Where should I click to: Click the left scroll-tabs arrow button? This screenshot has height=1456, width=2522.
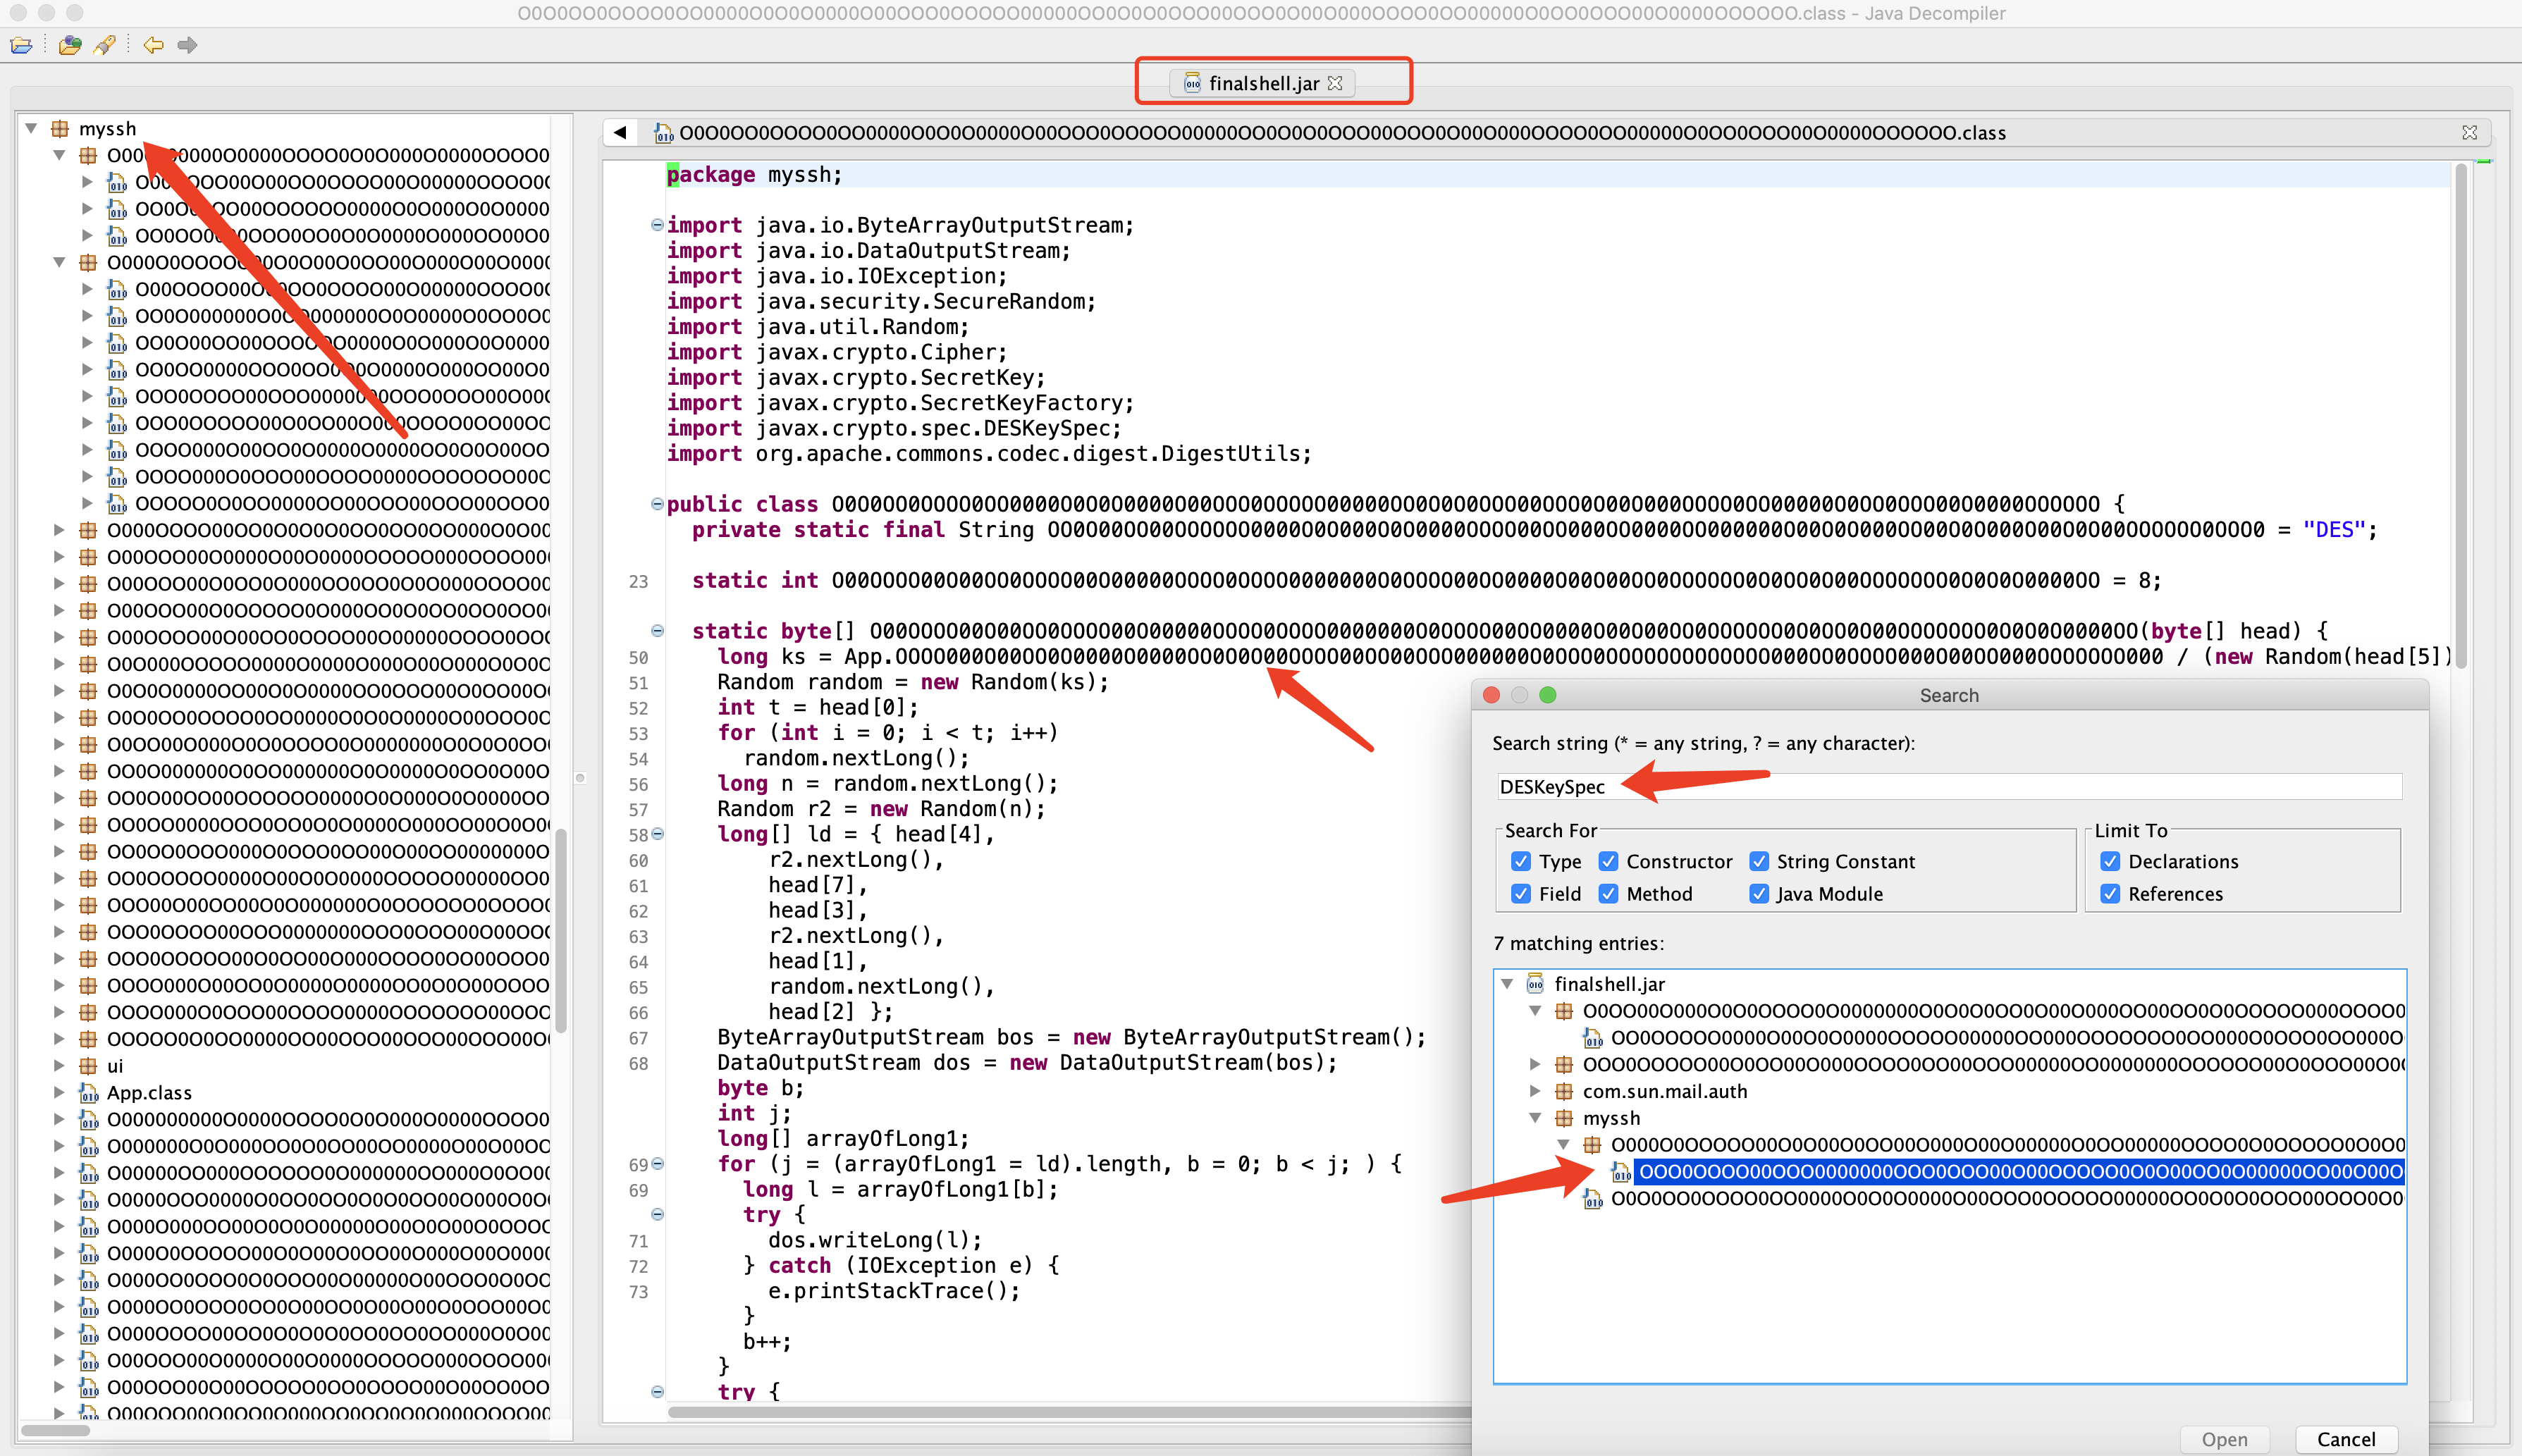tap(620, 133)
